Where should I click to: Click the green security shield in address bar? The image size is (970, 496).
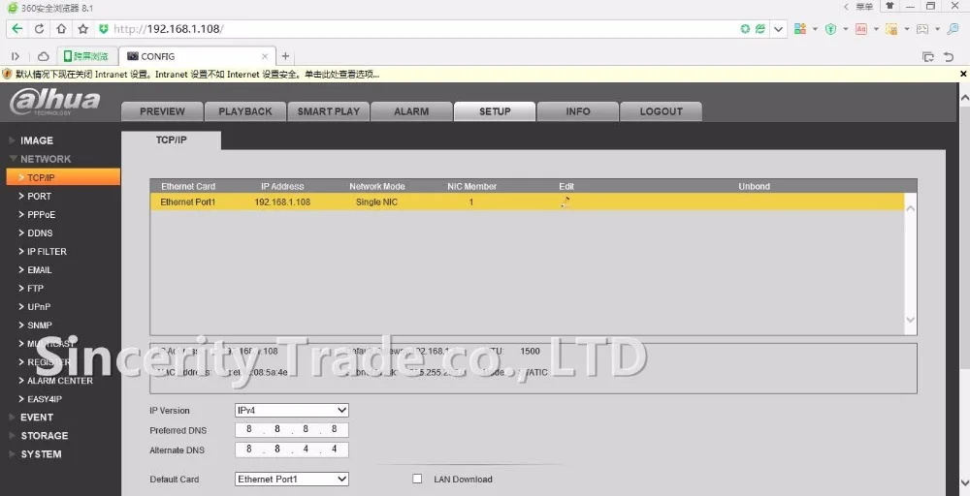pyautogui.click(x=104, y=29)
